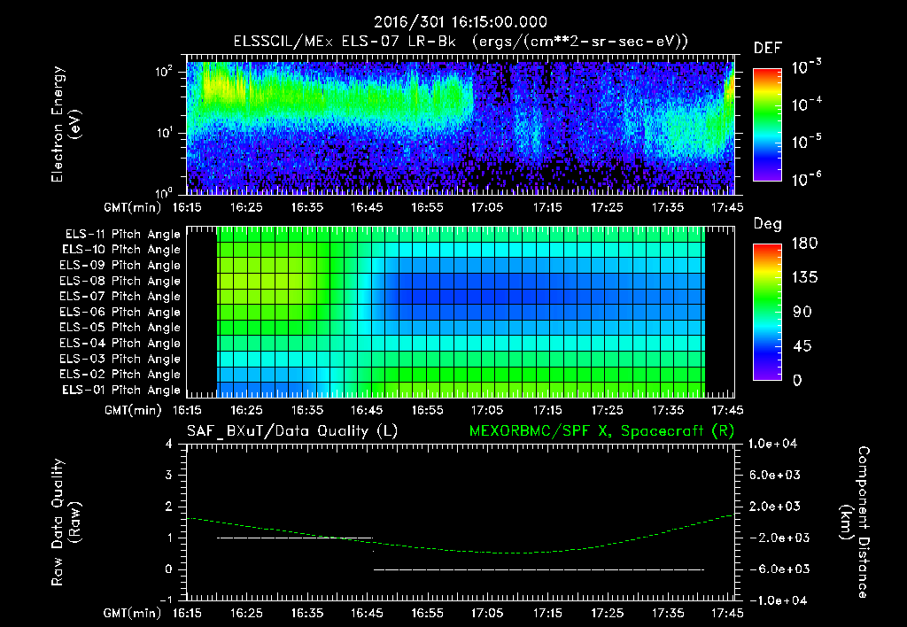The height and width of the screenshot is (627, 907).
Task: Click the '180' tick on Deg scale
Action: (x=804, y=244)
